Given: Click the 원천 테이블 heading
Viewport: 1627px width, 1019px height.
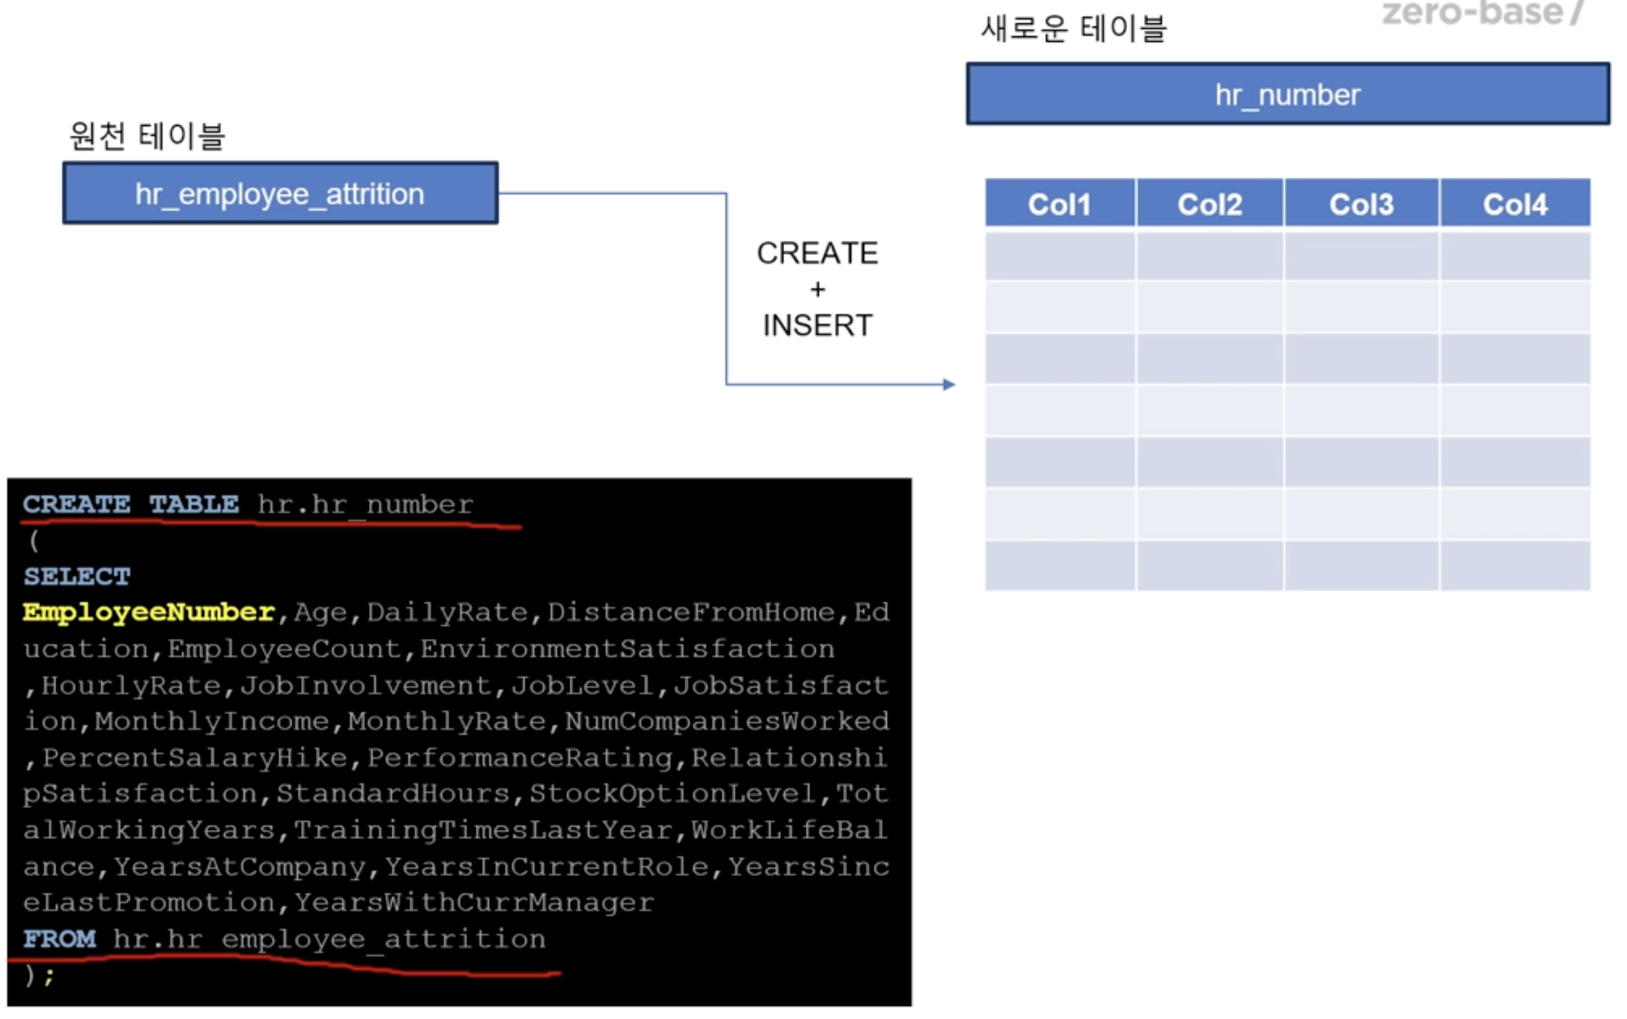Looking at the screenshot, I should pyautogui.click(x=147, y=136).
